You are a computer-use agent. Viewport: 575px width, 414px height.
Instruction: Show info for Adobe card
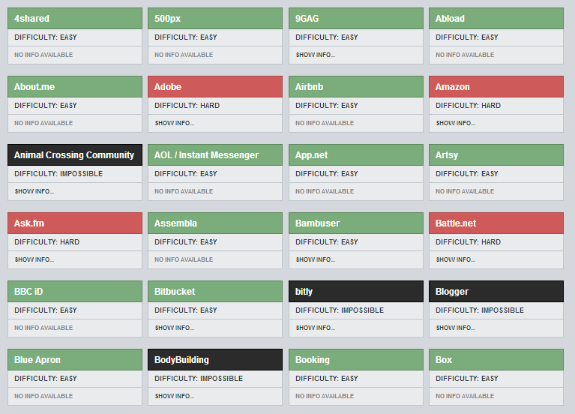(175, 123)
